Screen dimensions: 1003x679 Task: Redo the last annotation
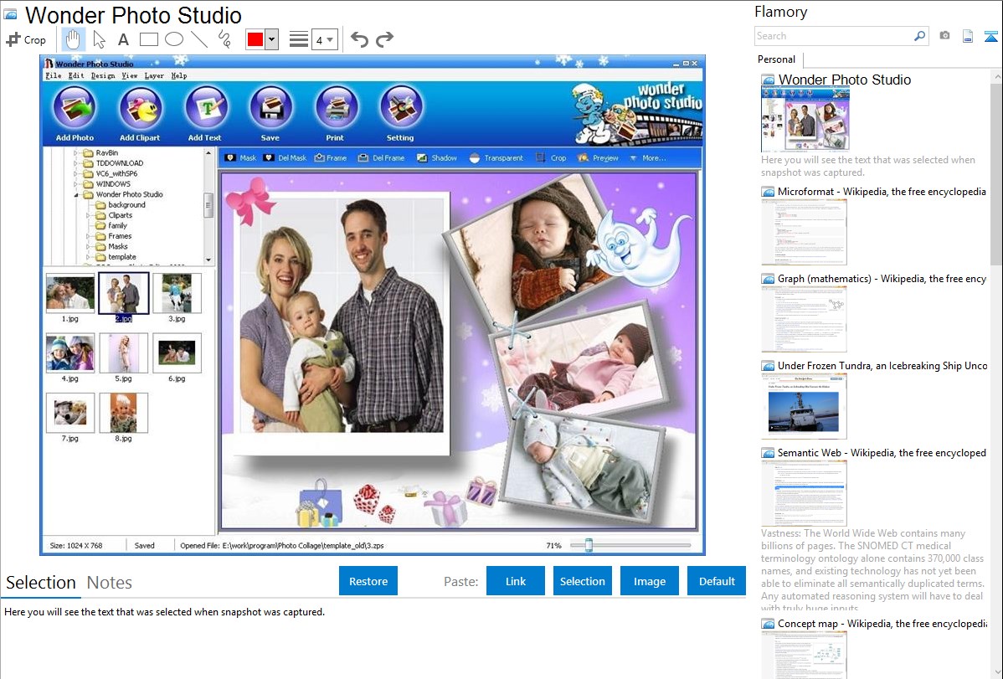(384, 39)
